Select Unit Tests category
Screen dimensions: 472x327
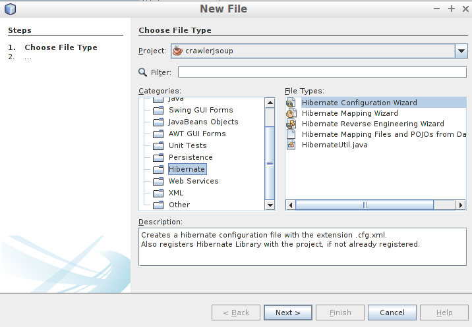[187, 145]
